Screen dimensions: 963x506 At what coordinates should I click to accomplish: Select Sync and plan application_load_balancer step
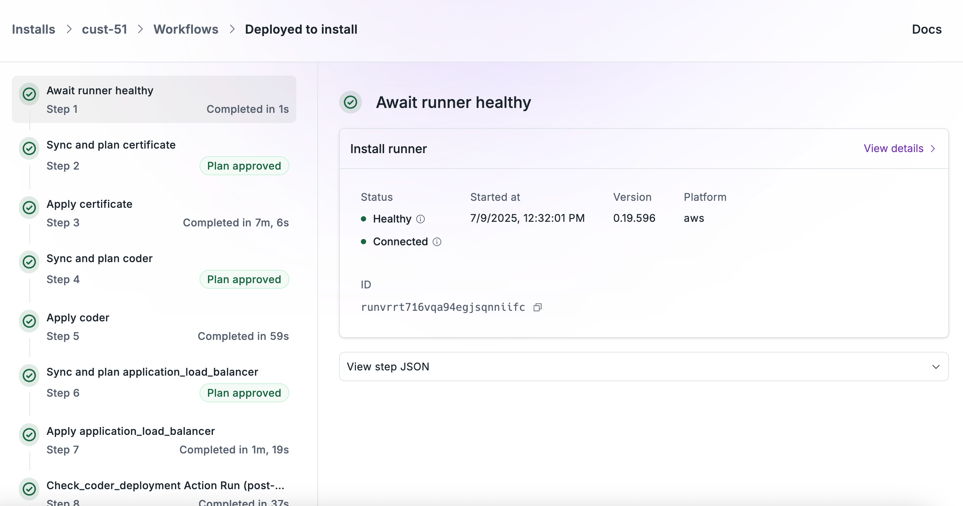point(154,383)
